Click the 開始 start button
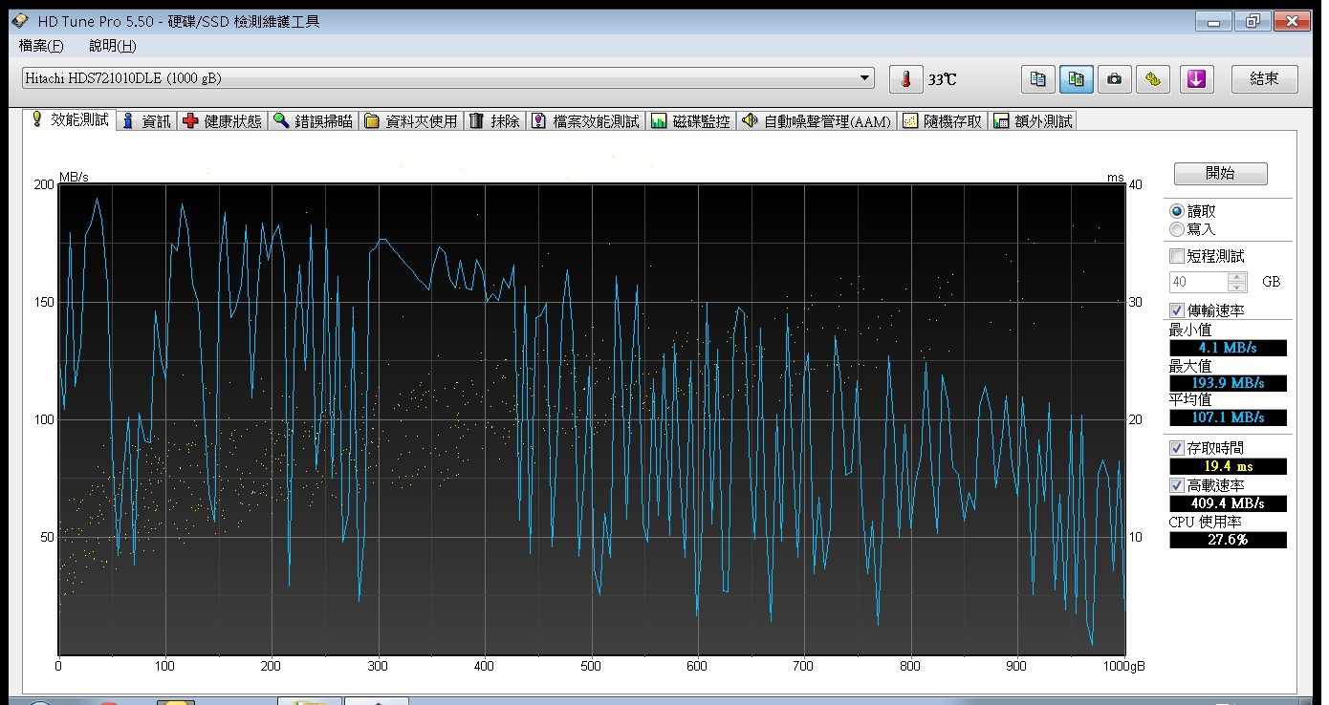This screenshot has width=1329, height=705. point(1221,174)
